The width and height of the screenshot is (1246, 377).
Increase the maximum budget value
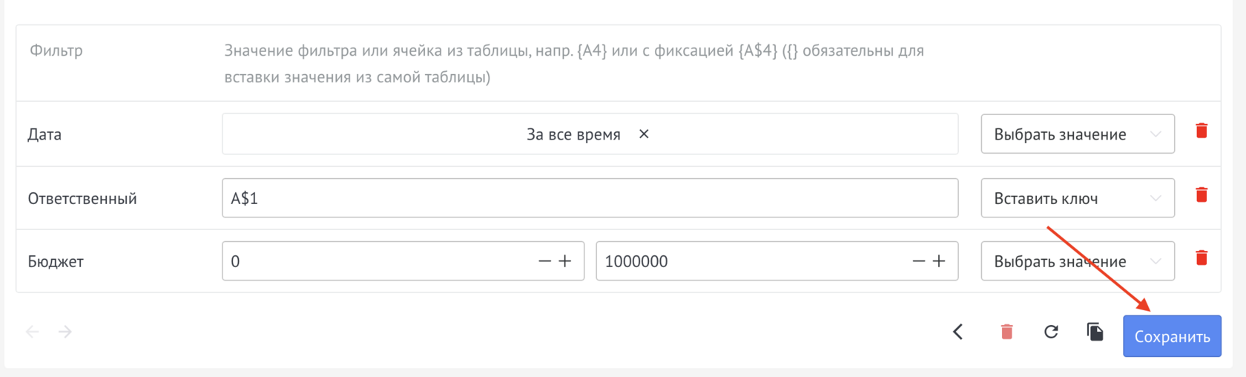coord(939,261)
